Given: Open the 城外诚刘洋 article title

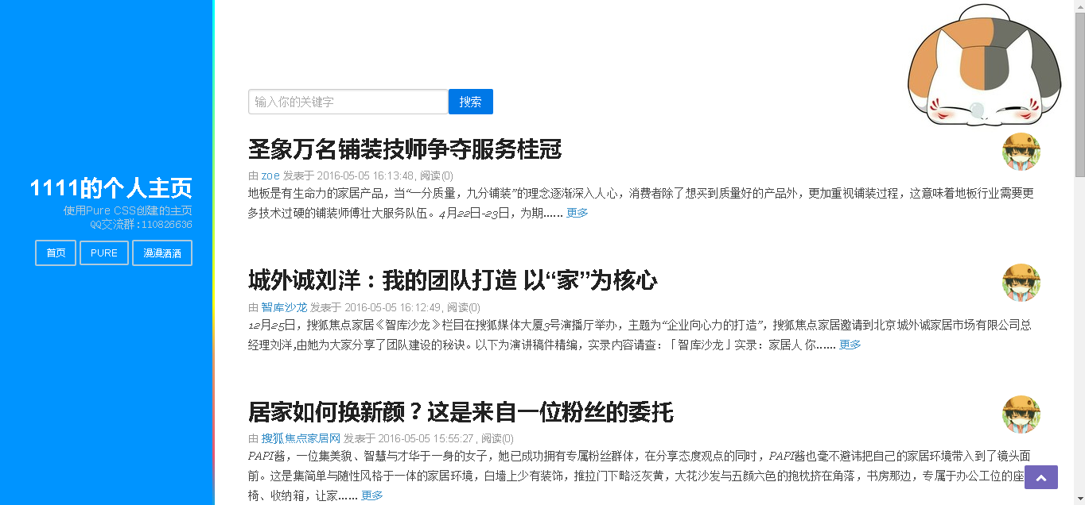Looking at the screenshot, I should tap(453, 280).
